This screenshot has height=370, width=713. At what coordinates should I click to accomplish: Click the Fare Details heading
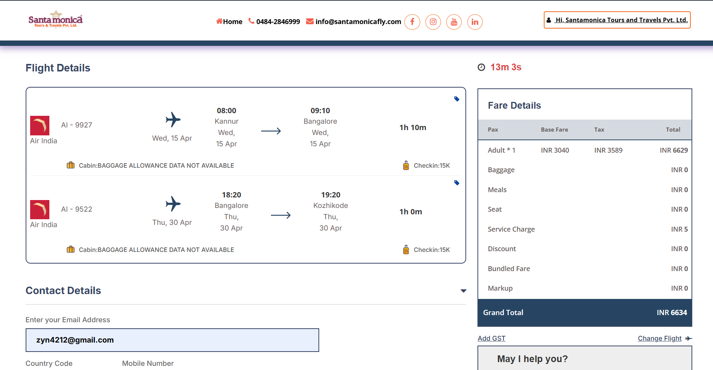tap(514, 105)
